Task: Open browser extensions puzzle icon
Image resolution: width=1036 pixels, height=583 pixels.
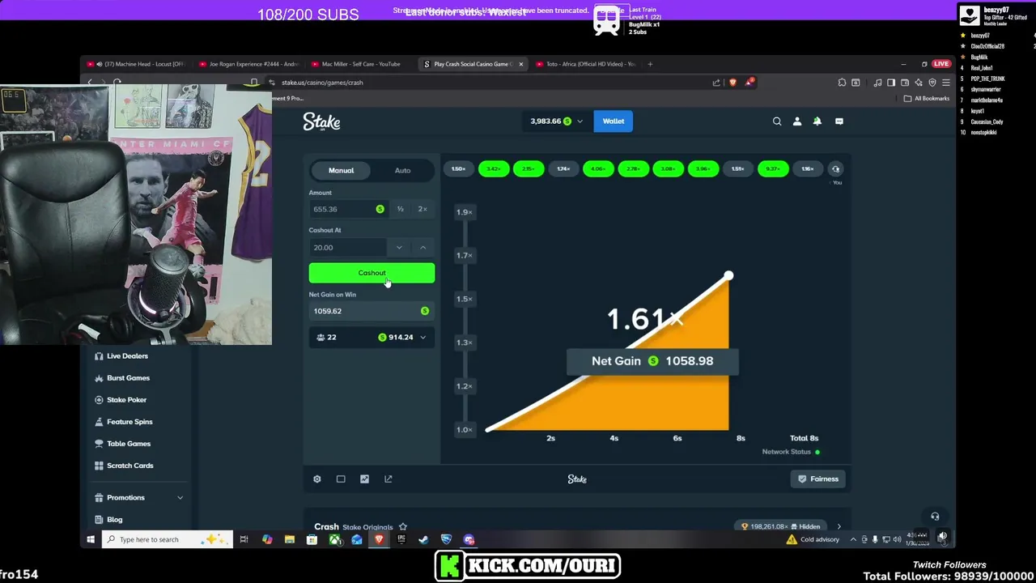Action: pyautogui.click(x=842, y=83)
